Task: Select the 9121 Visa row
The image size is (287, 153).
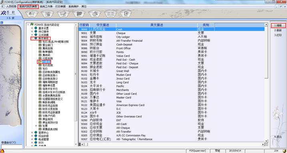Action: click(x=171, y=101)
